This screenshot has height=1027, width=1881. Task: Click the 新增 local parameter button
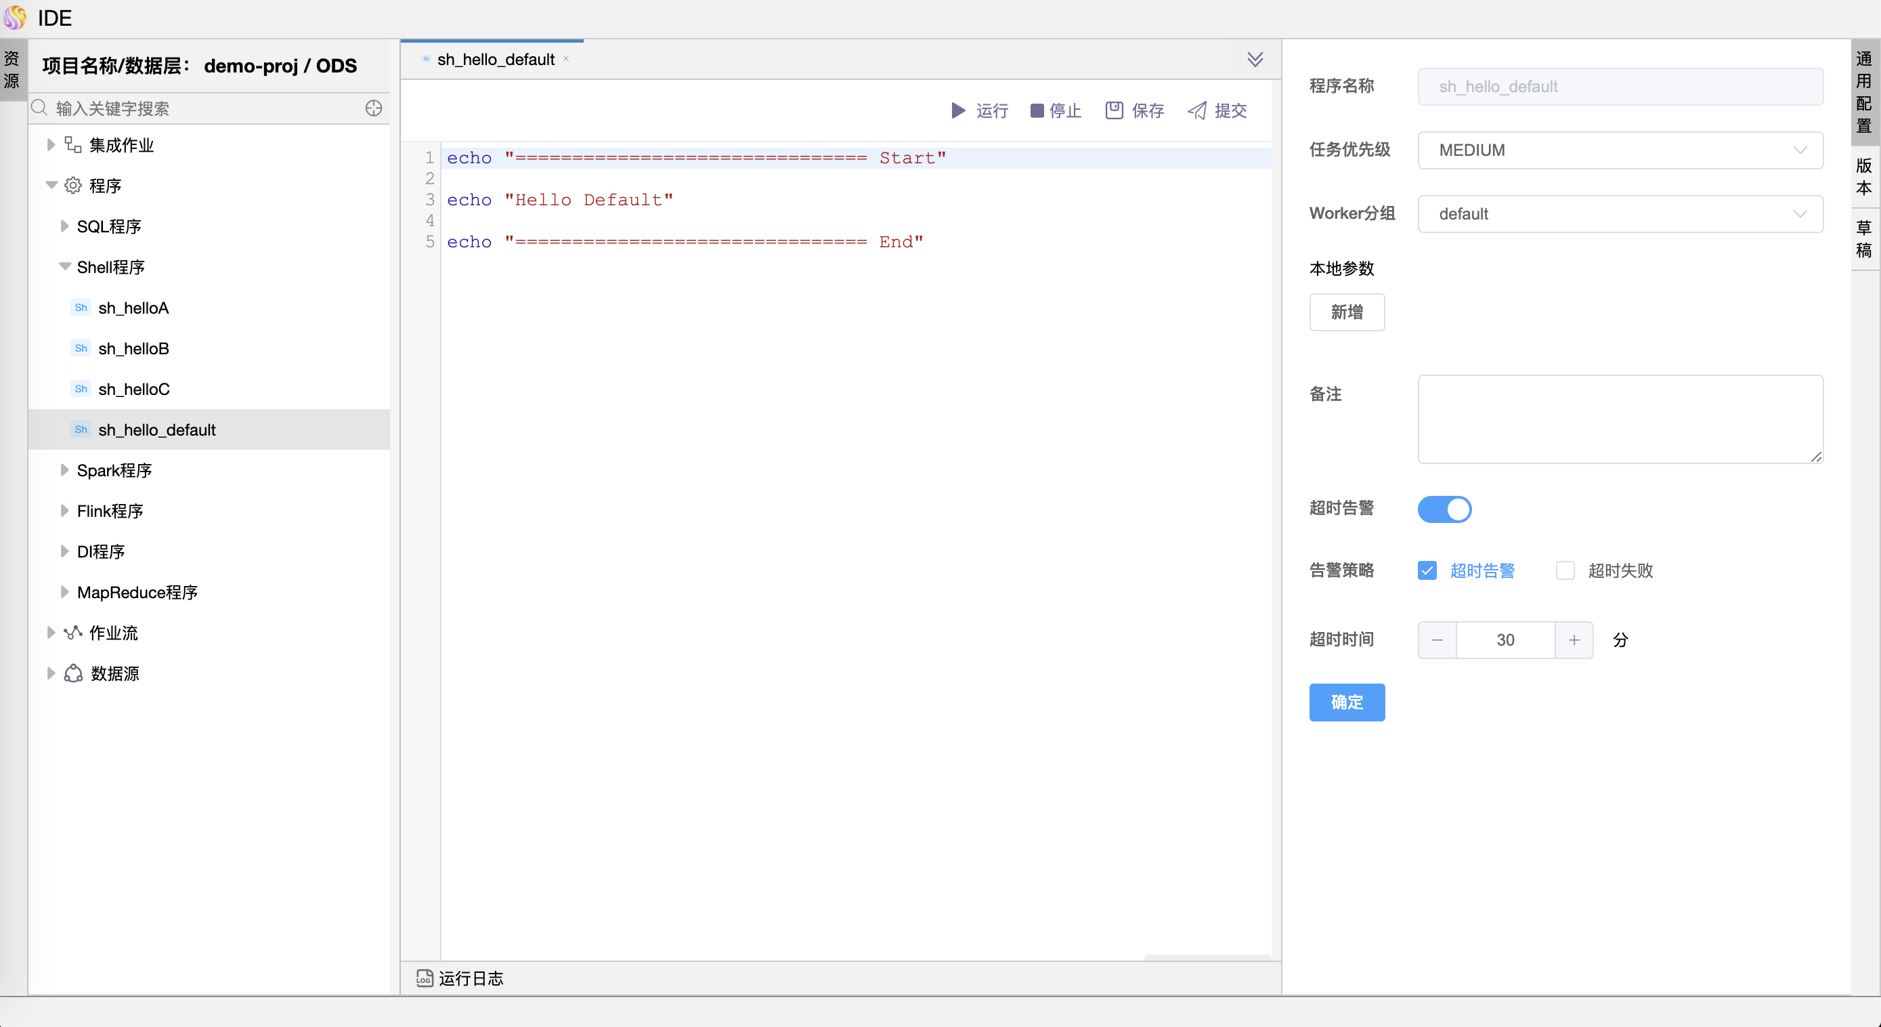coord(1347,312)
